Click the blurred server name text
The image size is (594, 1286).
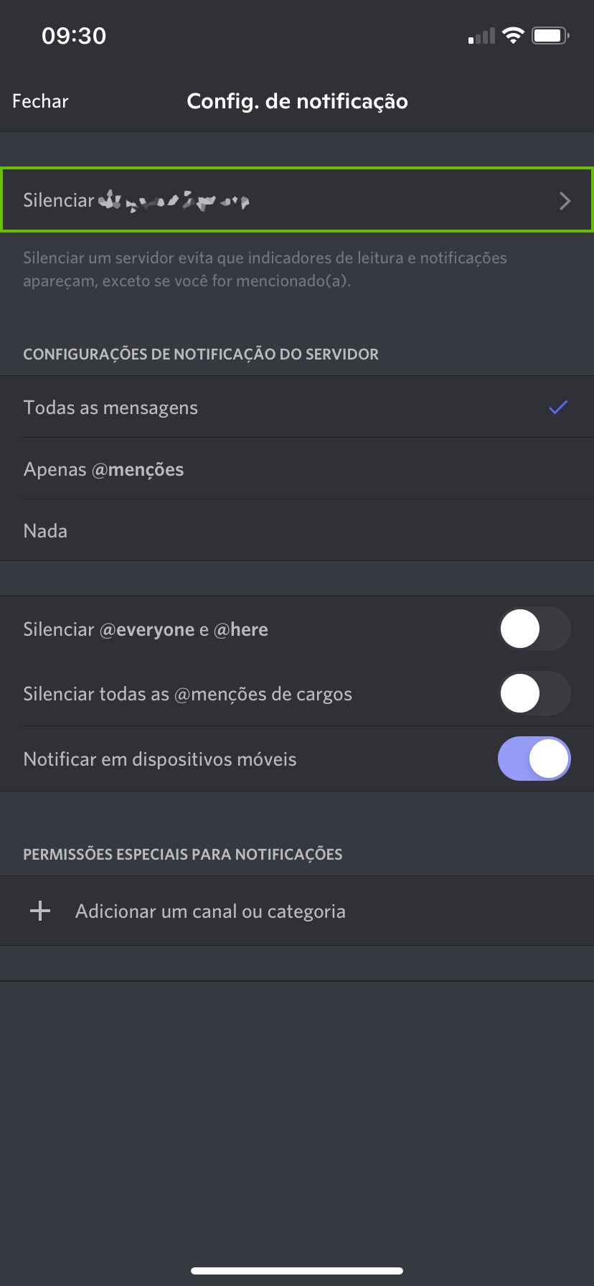(x=174, y=201)
